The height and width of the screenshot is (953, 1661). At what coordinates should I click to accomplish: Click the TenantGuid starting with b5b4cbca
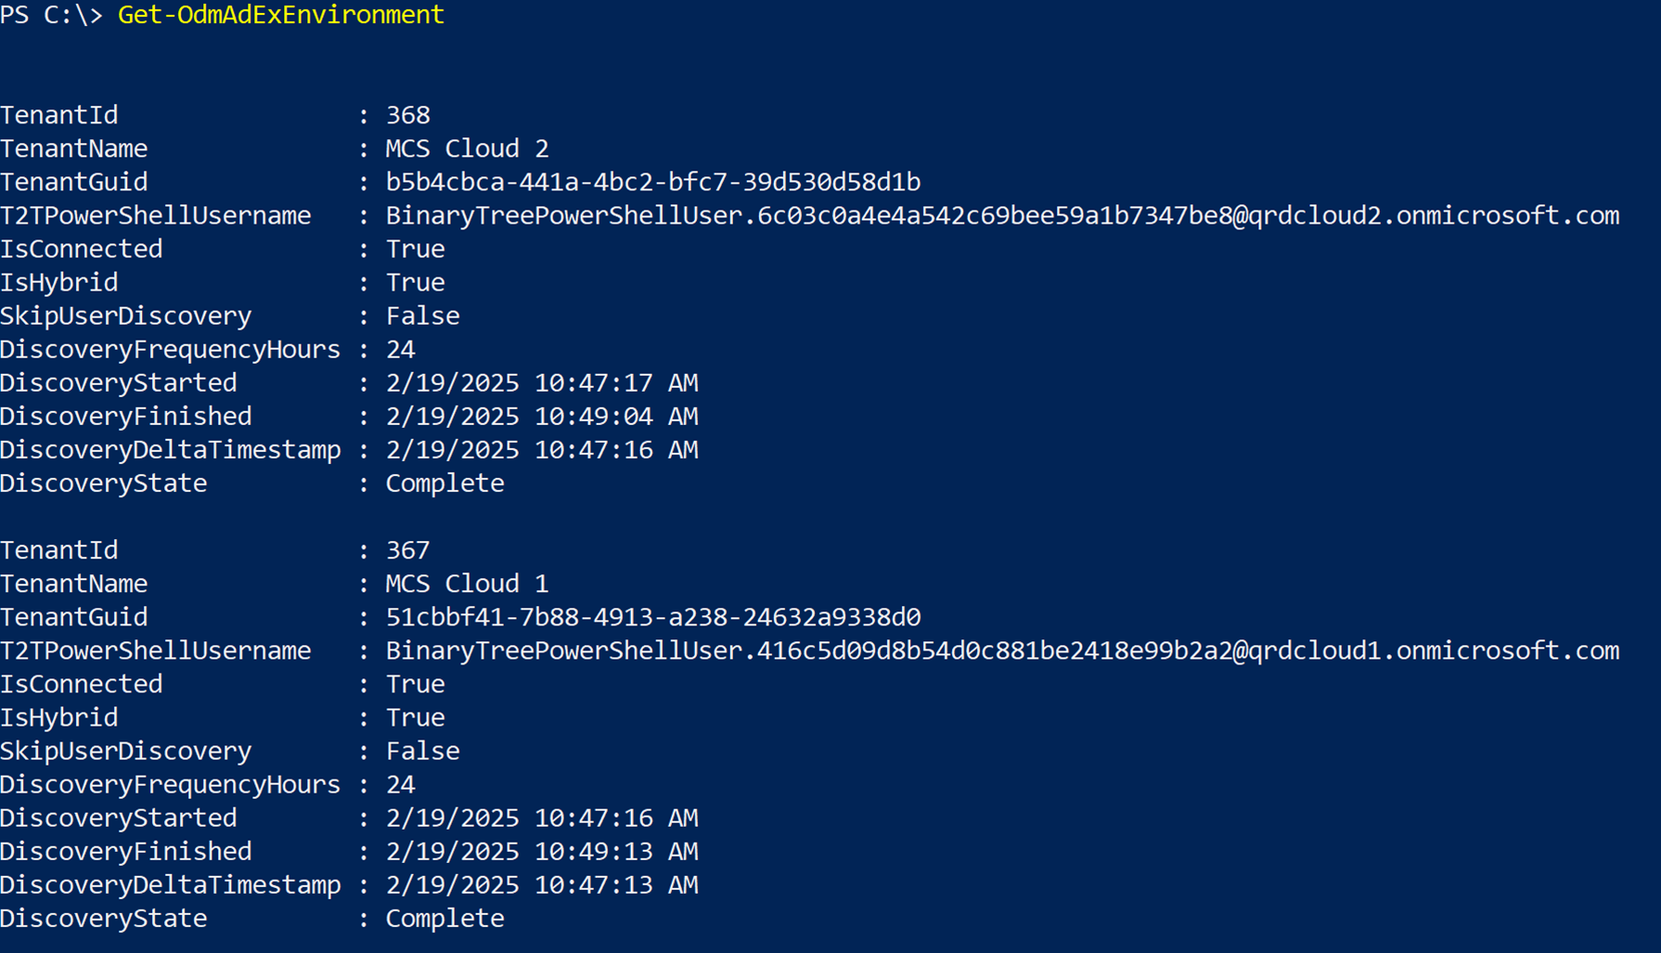point(652,182)
